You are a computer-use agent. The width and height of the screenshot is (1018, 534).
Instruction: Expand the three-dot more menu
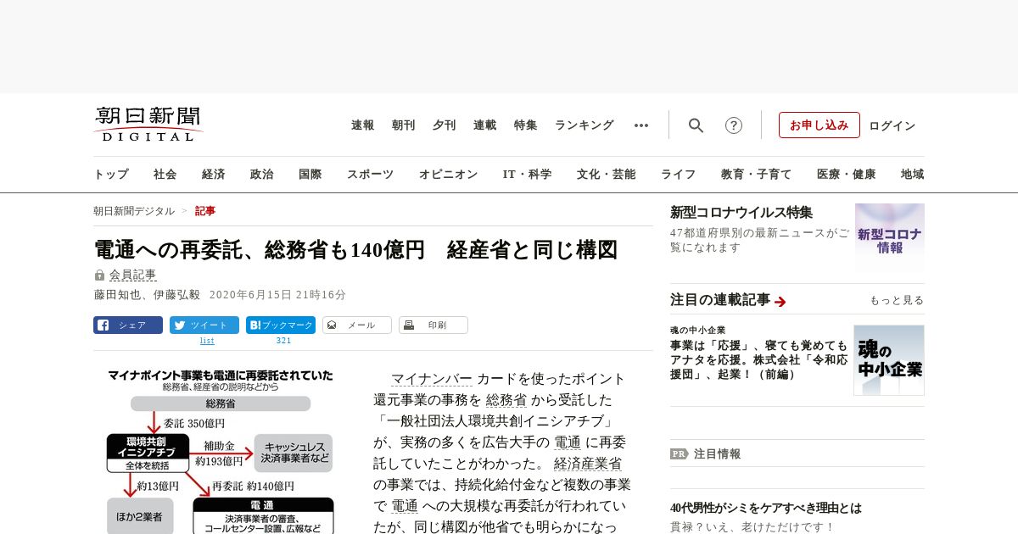[641, 125]
